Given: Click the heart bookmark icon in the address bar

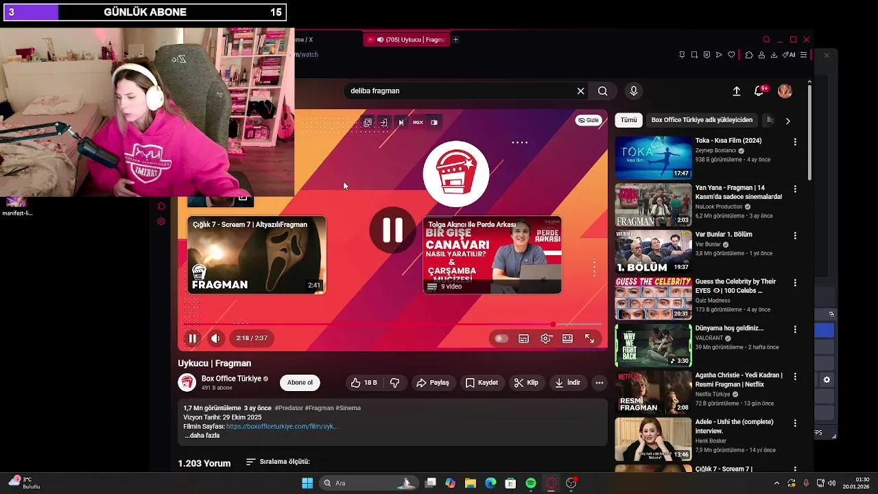Looking at the screenshot, I should click(x=731, y=55).
